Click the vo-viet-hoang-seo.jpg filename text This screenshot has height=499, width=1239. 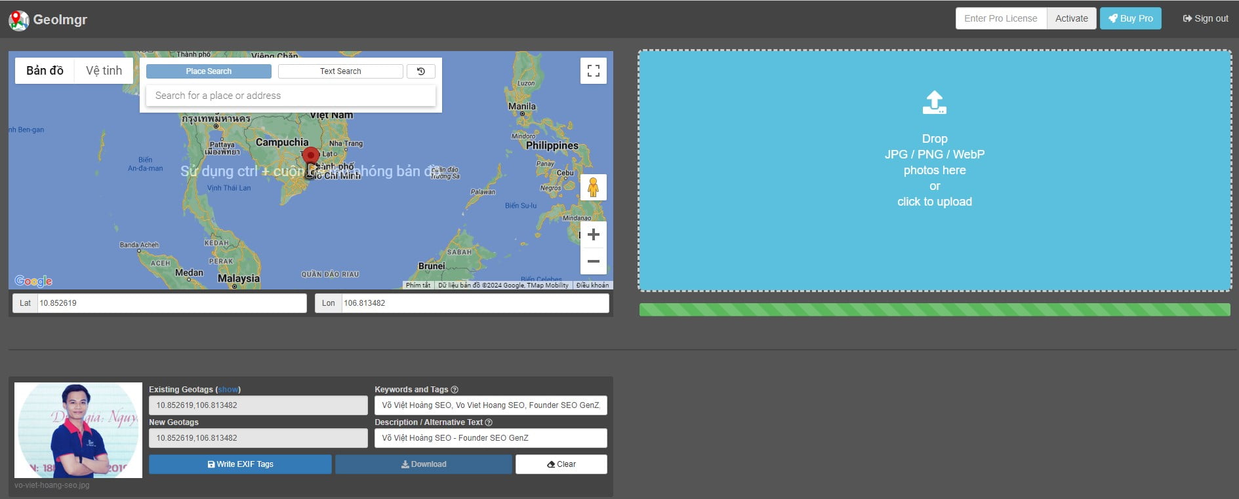click(x=52, y=485)
